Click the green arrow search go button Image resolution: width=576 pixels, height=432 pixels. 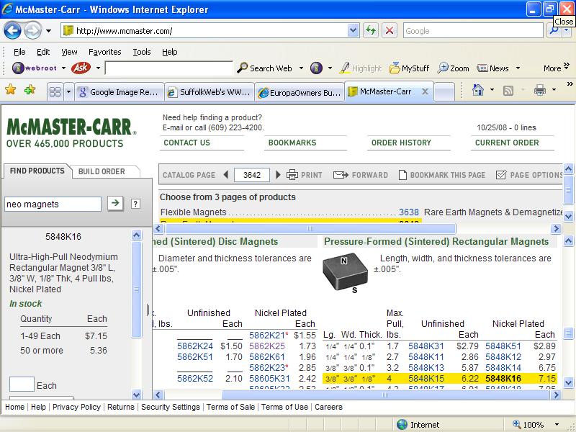[x=114, y=204]
